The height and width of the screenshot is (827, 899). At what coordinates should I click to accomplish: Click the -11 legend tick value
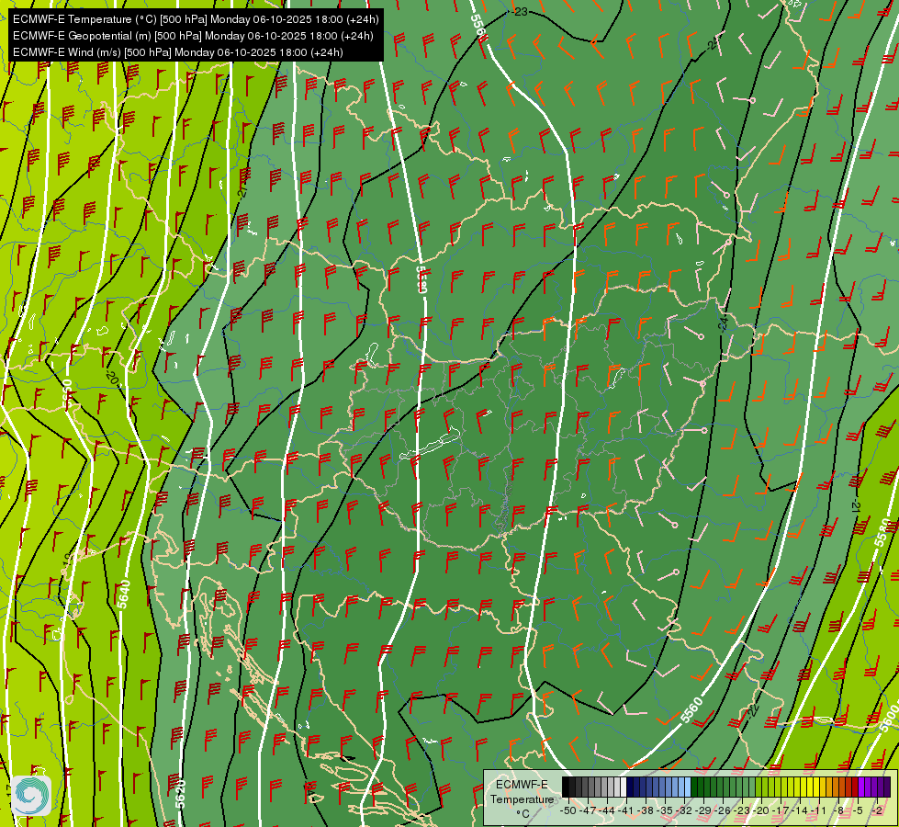(x=819, y=810)
